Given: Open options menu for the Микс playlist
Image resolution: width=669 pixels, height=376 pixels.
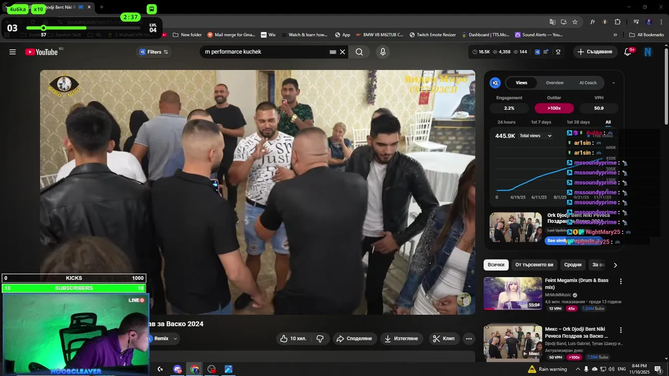Looking at the screenshot, I should tap(621, 331).
